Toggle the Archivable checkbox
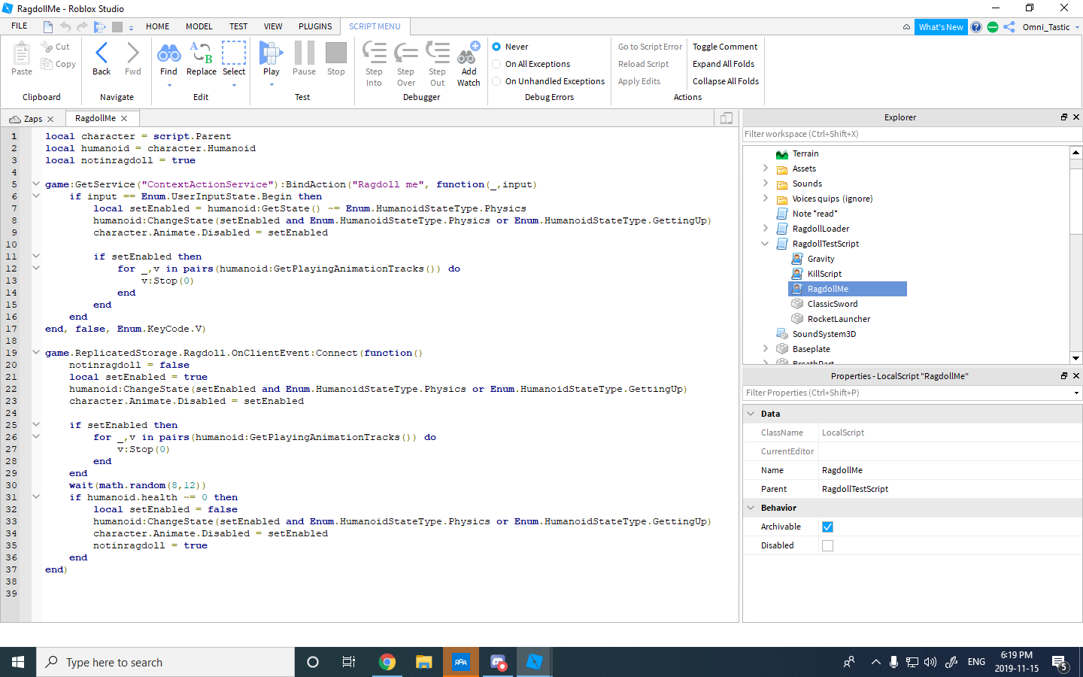 tap(827, 527)
